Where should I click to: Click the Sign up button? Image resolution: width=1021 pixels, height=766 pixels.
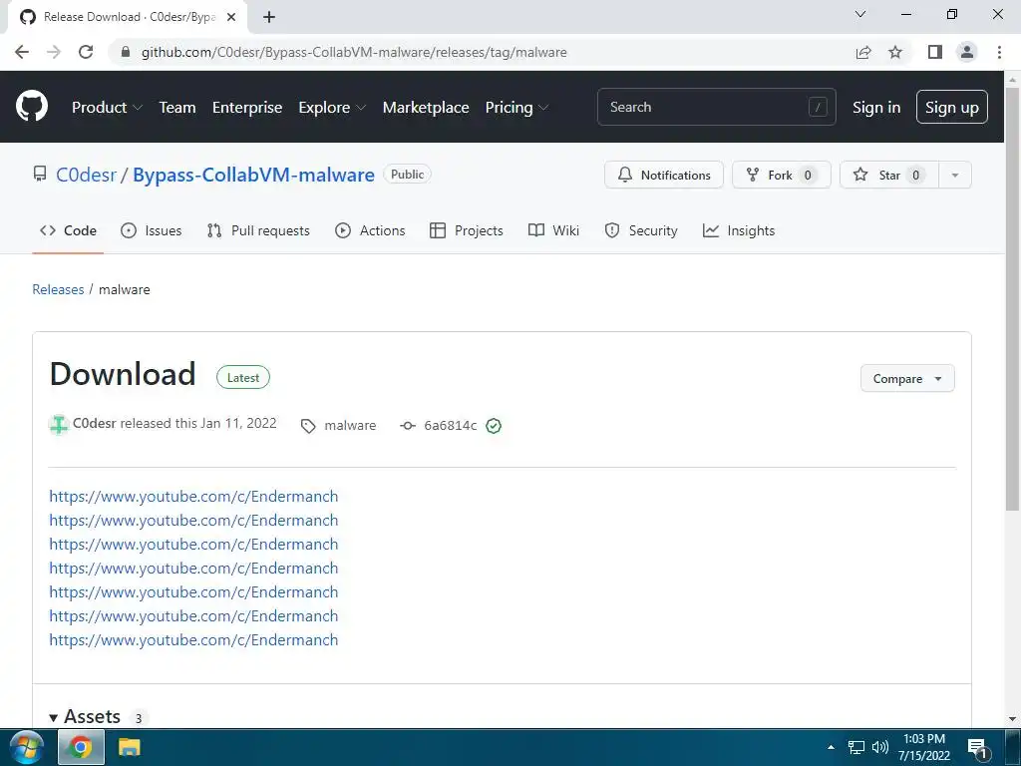[952, 107]
